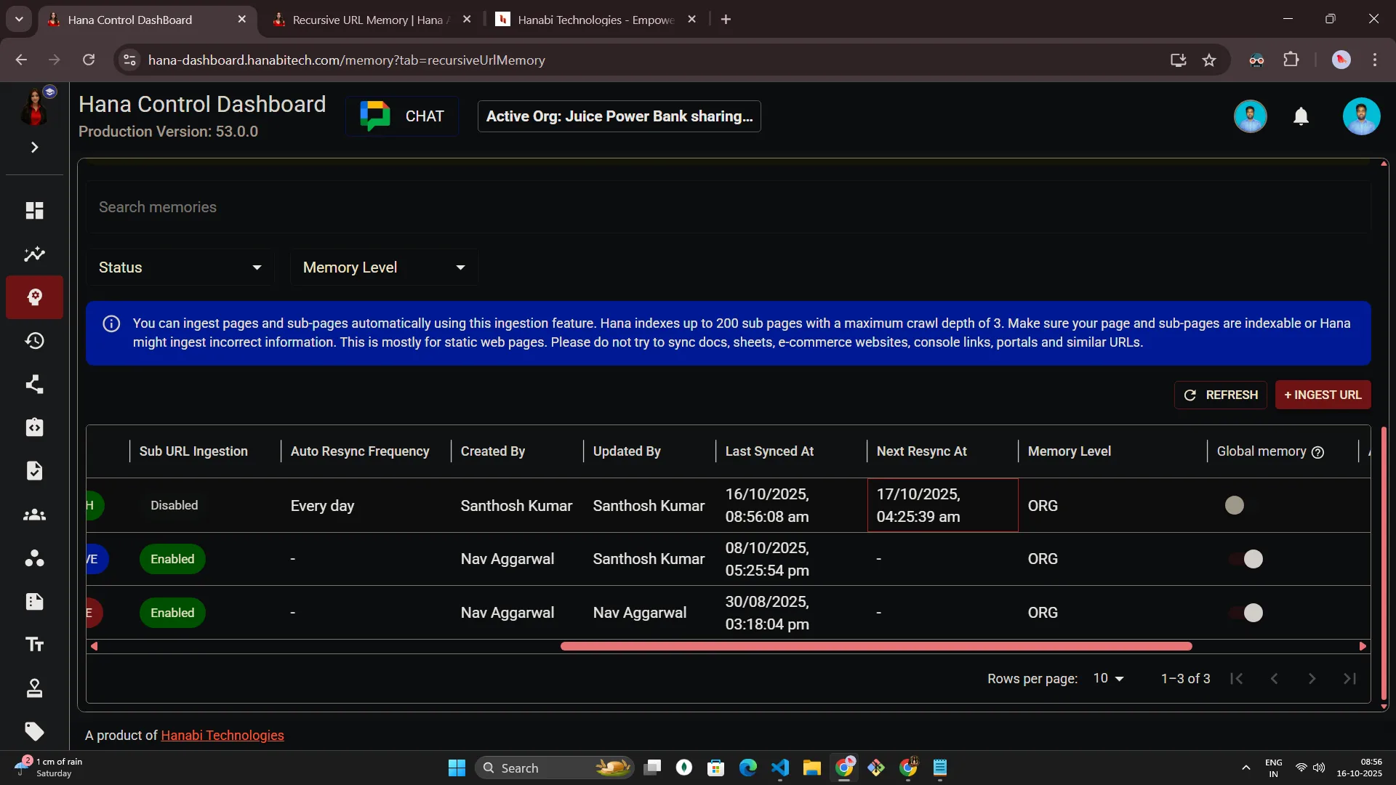This screenshot has width=1396, height=785.
Task: Click the text size icon in sidebar
Action: tap(34, 645)
